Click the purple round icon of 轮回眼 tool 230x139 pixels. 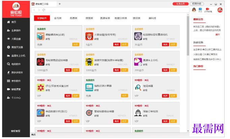tap(138, 36)
